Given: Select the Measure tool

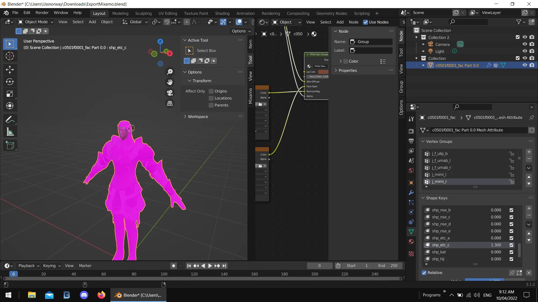Looking at the screenshot, I should (x=10, y=132).
